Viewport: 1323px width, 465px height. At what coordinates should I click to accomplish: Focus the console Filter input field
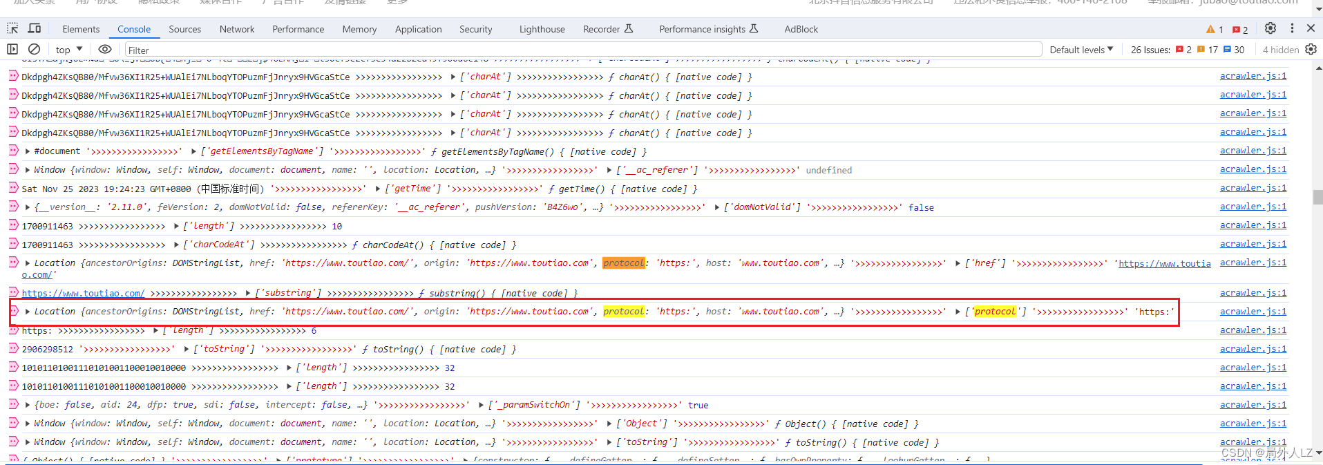(583, 50)
